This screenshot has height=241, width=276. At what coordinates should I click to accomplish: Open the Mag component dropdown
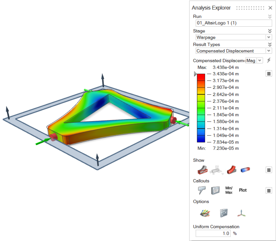(260, 60)
